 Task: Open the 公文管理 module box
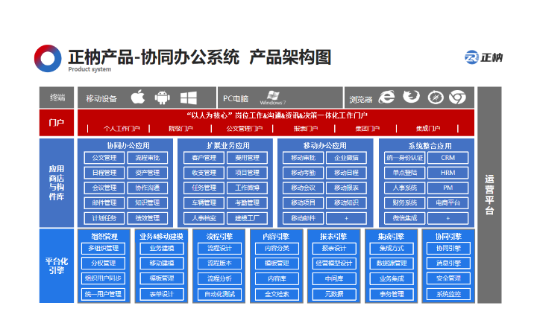pos(104,158)
